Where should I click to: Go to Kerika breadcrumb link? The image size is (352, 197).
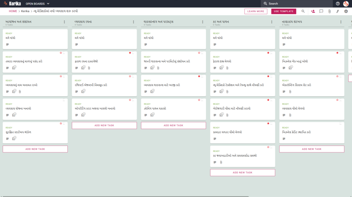click(25, 11)
